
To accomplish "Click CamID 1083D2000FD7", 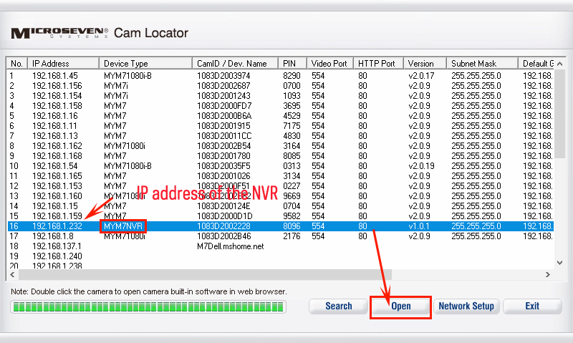I will click(x=224, y=106).
